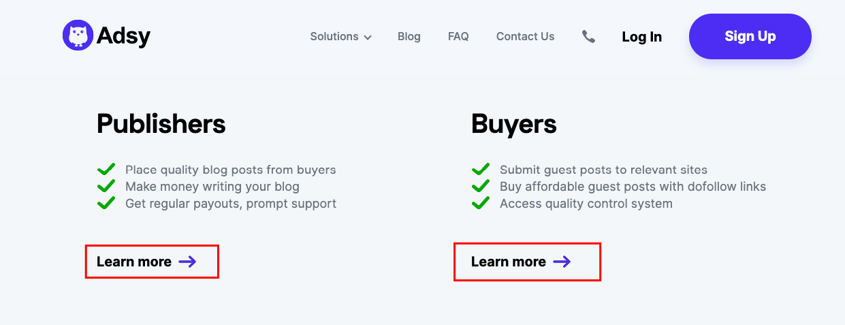Navigate to Contact Us

click(525, 37)
